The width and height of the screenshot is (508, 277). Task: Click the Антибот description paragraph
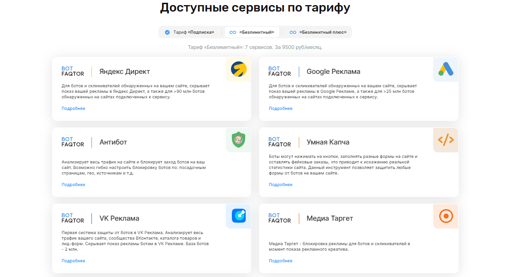tap(134, 168)
